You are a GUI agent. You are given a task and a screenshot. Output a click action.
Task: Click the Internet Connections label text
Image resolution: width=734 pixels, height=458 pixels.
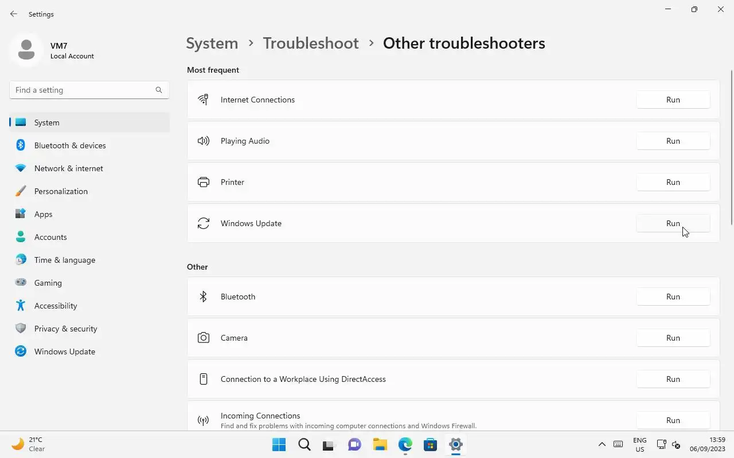(x=257, y=100)
